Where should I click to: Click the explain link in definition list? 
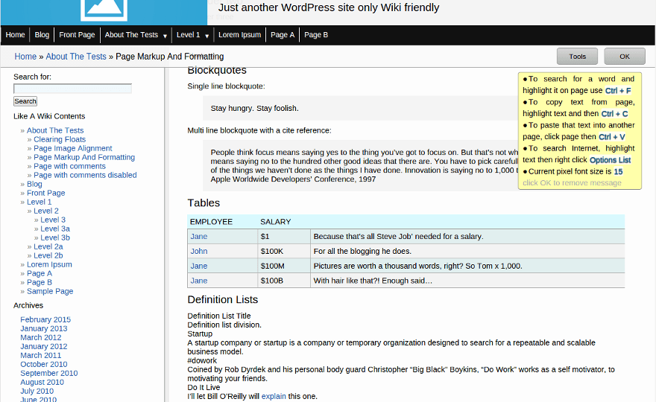[274, 396]
